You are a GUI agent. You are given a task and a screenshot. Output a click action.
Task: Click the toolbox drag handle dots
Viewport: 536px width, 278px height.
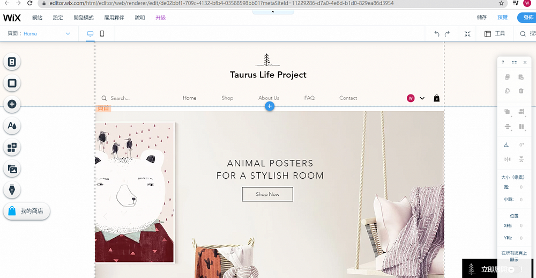(515, 62)
